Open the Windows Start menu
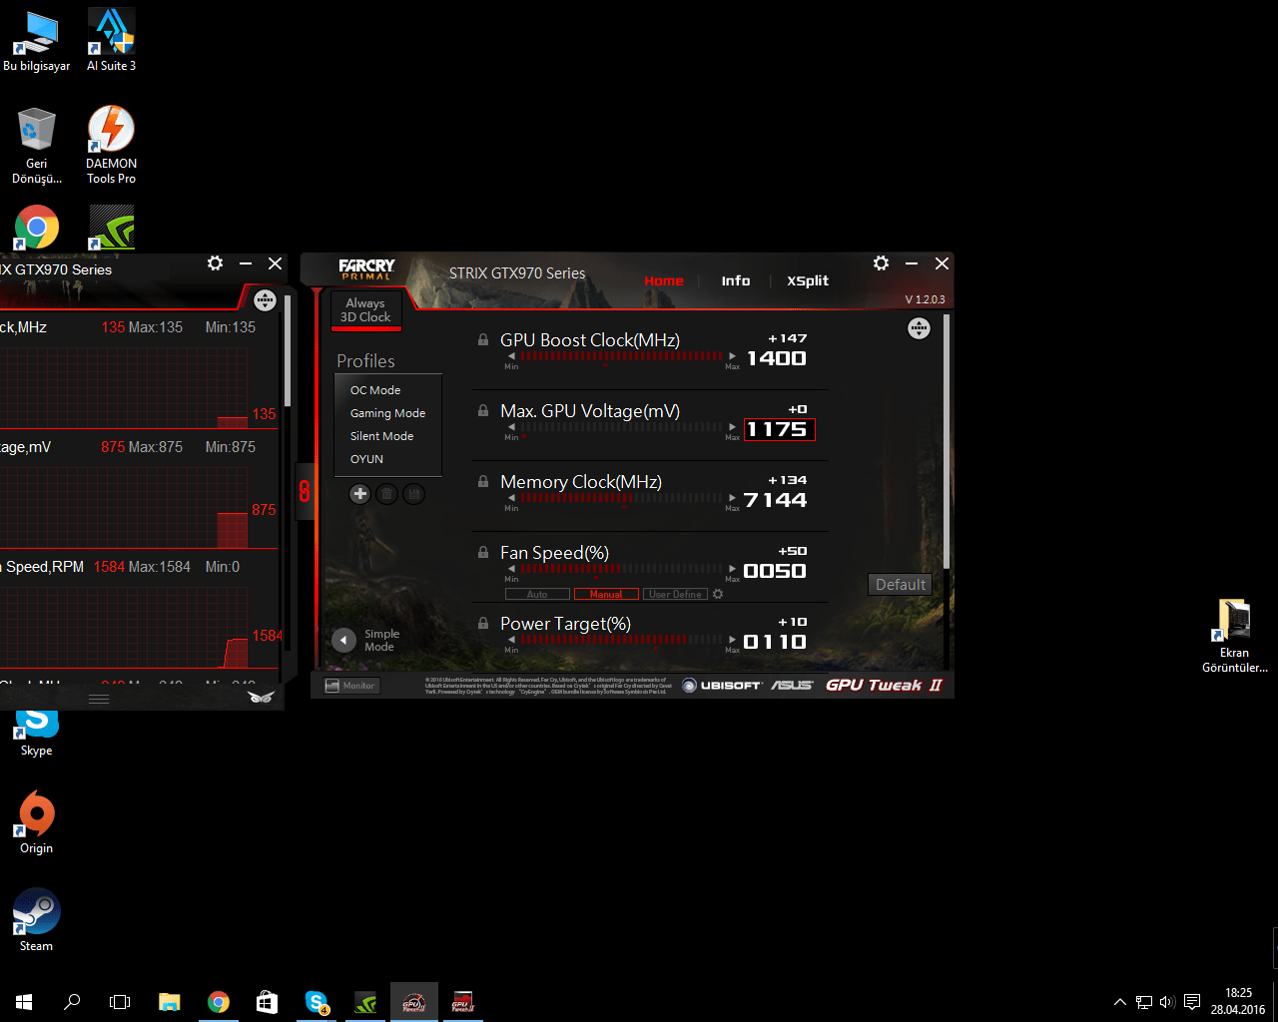The image size is (1278, 1022). click(24, 1001)
